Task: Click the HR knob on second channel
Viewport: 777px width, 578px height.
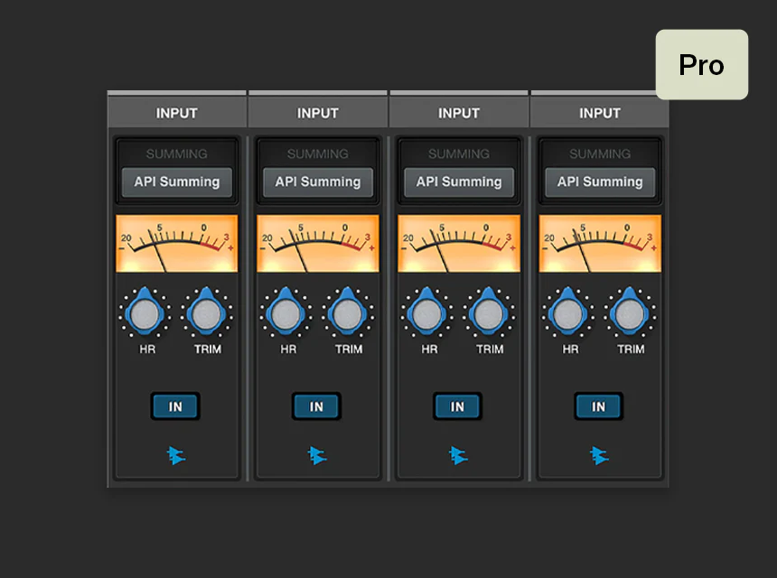Action: [x=286, y=313]
